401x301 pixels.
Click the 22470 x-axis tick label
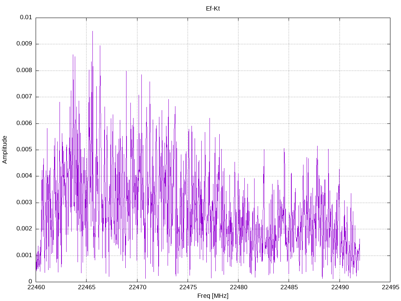click(x=137, y=287)
